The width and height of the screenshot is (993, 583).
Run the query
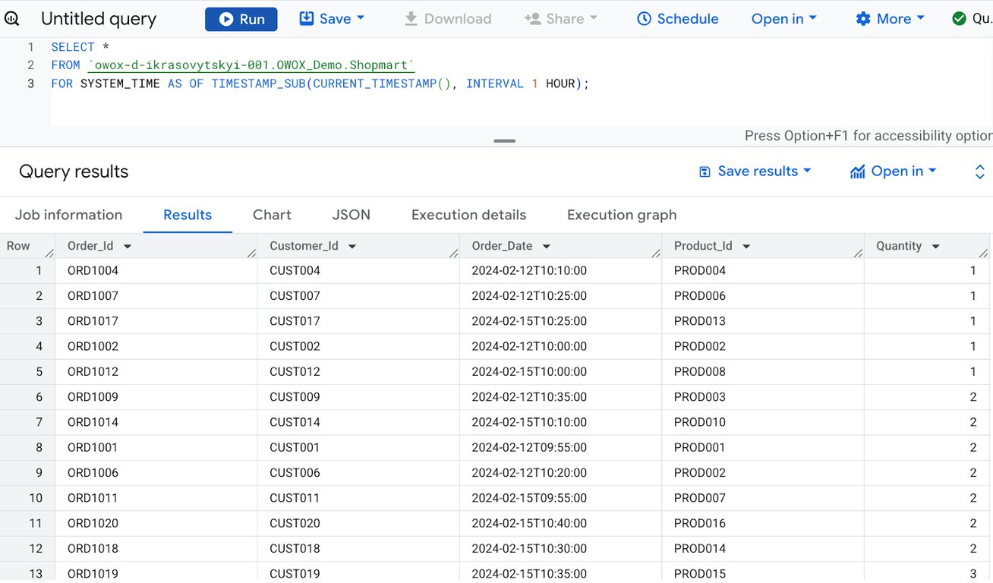pos(241,19)
